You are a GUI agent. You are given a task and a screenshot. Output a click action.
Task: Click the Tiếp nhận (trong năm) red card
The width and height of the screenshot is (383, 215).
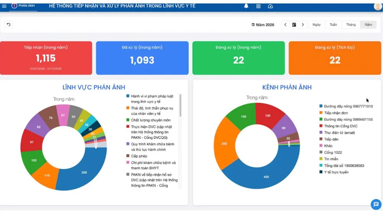tap(46, 58)
